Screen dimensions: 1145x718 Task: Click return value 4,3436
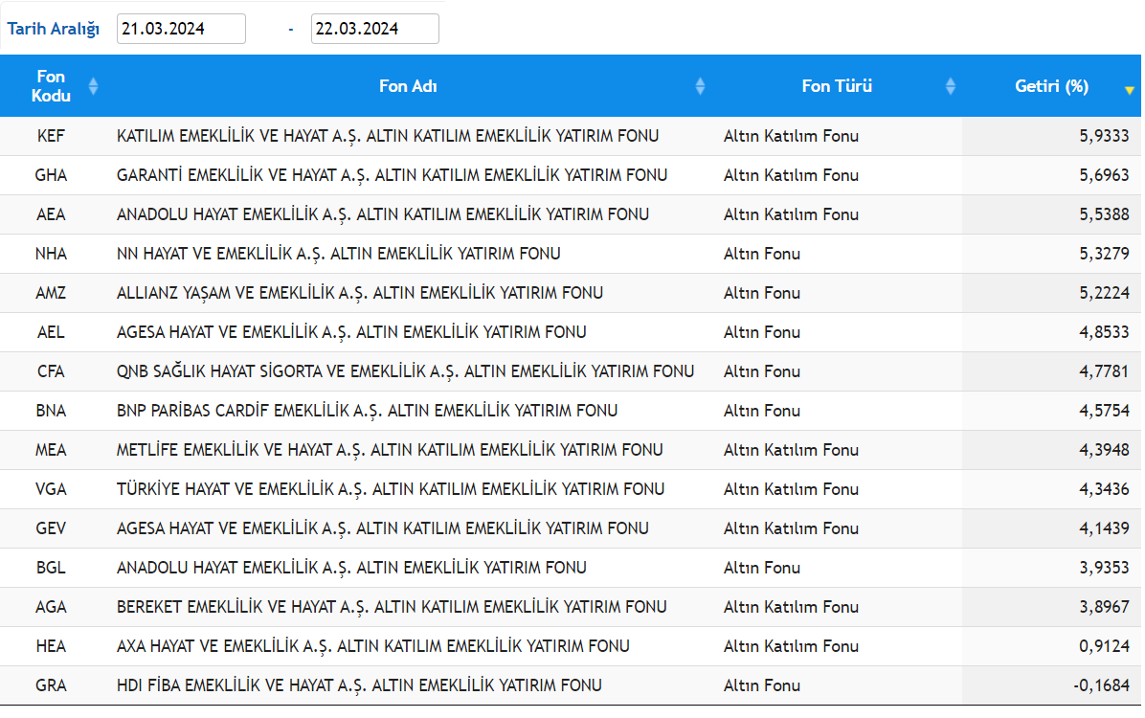[x=1104, y=489]
